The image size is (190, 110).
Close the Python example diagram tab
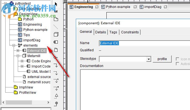(x=135, y=7)
